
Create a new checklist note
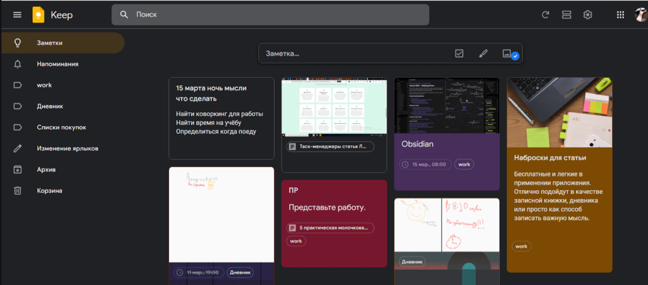pos(459,53)
